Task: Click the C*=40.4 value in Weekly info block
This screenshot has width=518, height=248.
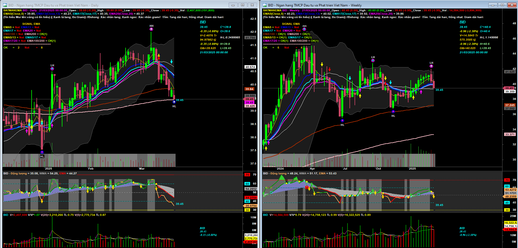Action: tap(485, 27)
